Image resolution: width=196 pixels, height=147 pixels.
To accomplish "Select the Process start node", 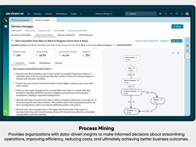I will click(131, 58).
